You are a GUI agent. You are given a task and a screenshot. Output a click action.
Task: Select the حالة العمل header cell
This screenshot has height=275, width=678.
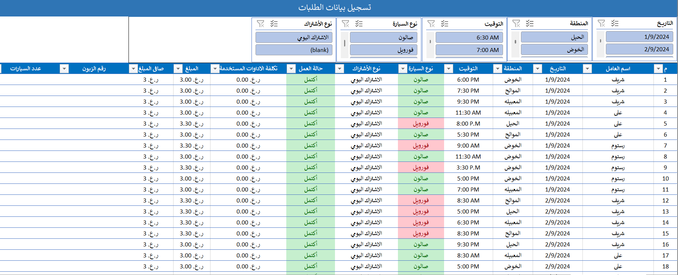click(x=310, y=68)
